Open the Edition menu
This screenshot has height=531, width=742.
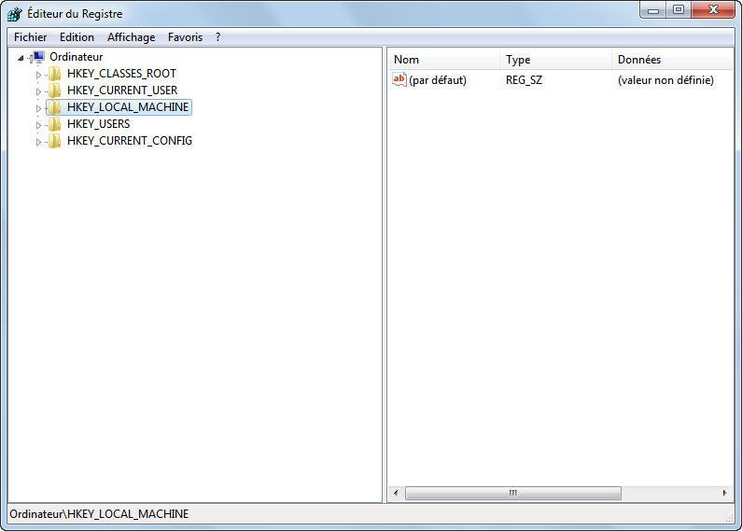(77, 37)
